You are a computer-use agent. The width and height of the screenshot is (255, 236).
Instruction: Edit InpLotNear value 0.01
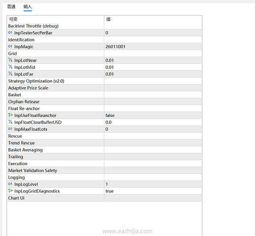(153, 60)
